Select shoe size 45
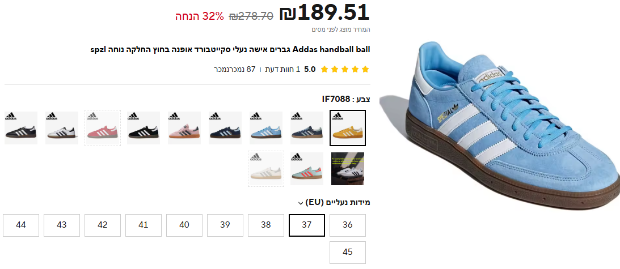 (348, 253)
